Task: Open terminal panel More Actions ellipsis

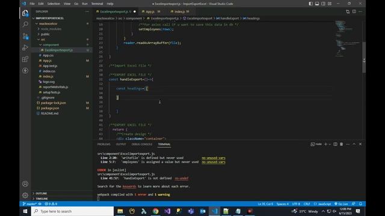Action: (x=348, y=144)
